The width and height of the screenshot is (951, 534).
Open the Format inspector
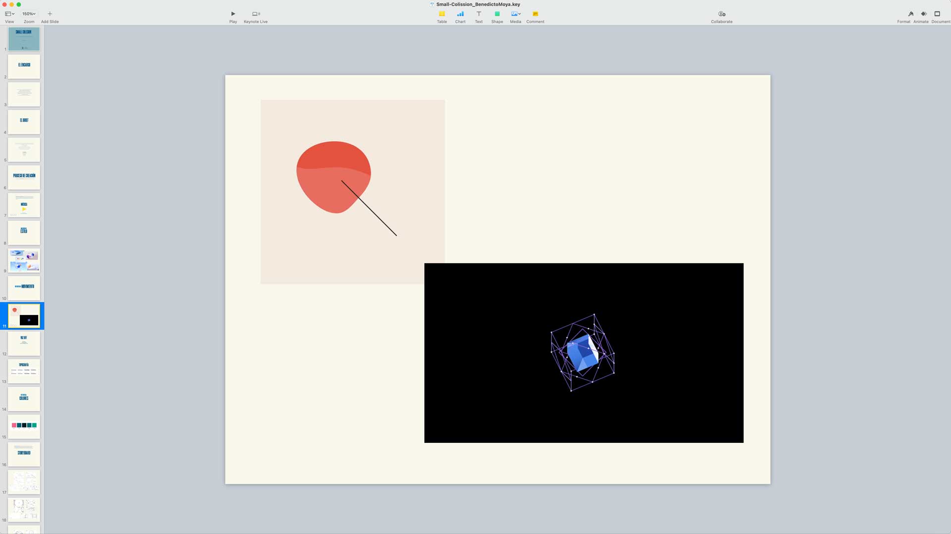pos(910,14)
